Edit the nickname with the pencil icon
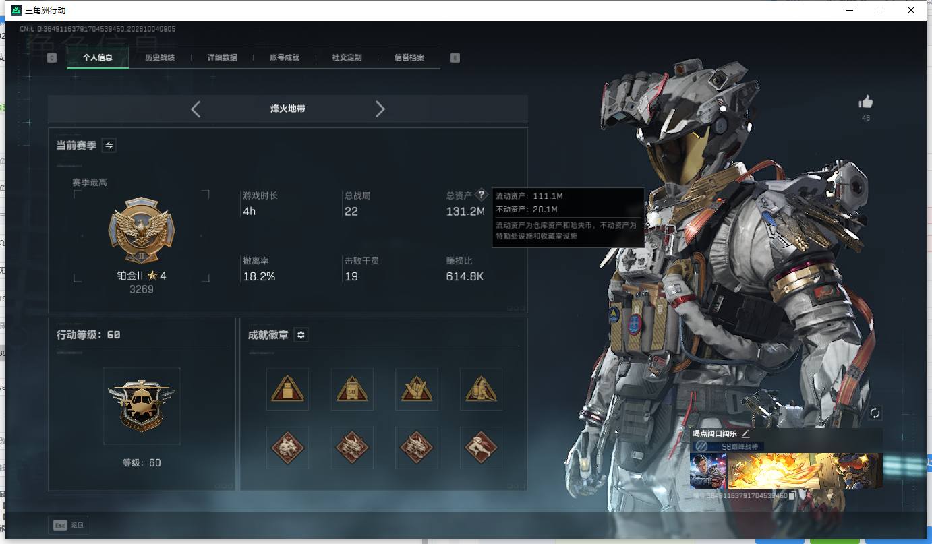Viewport: 932px width, 544px height. coord(745,433)
